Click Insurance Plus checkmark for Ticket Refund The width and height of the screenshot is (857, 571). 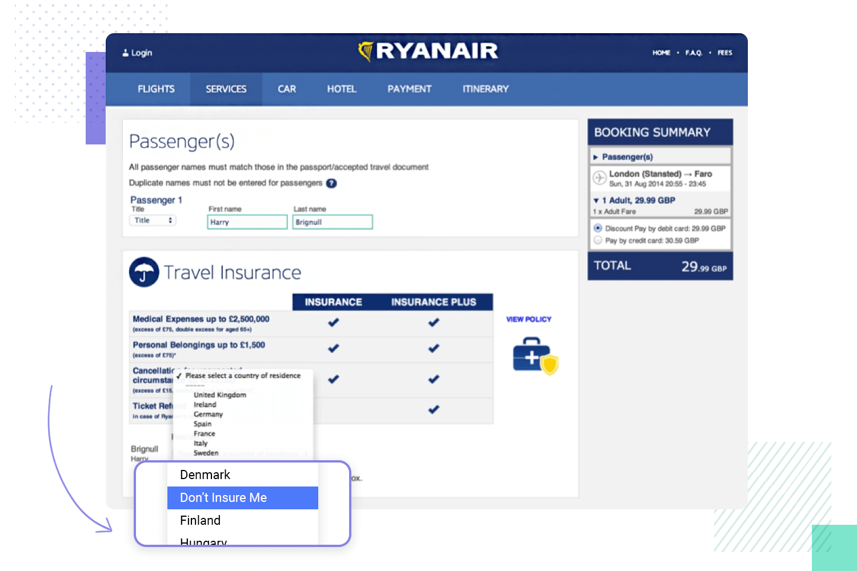tap(434, 409)
